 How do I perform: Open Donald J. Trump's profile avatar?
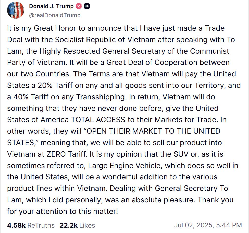16,10
